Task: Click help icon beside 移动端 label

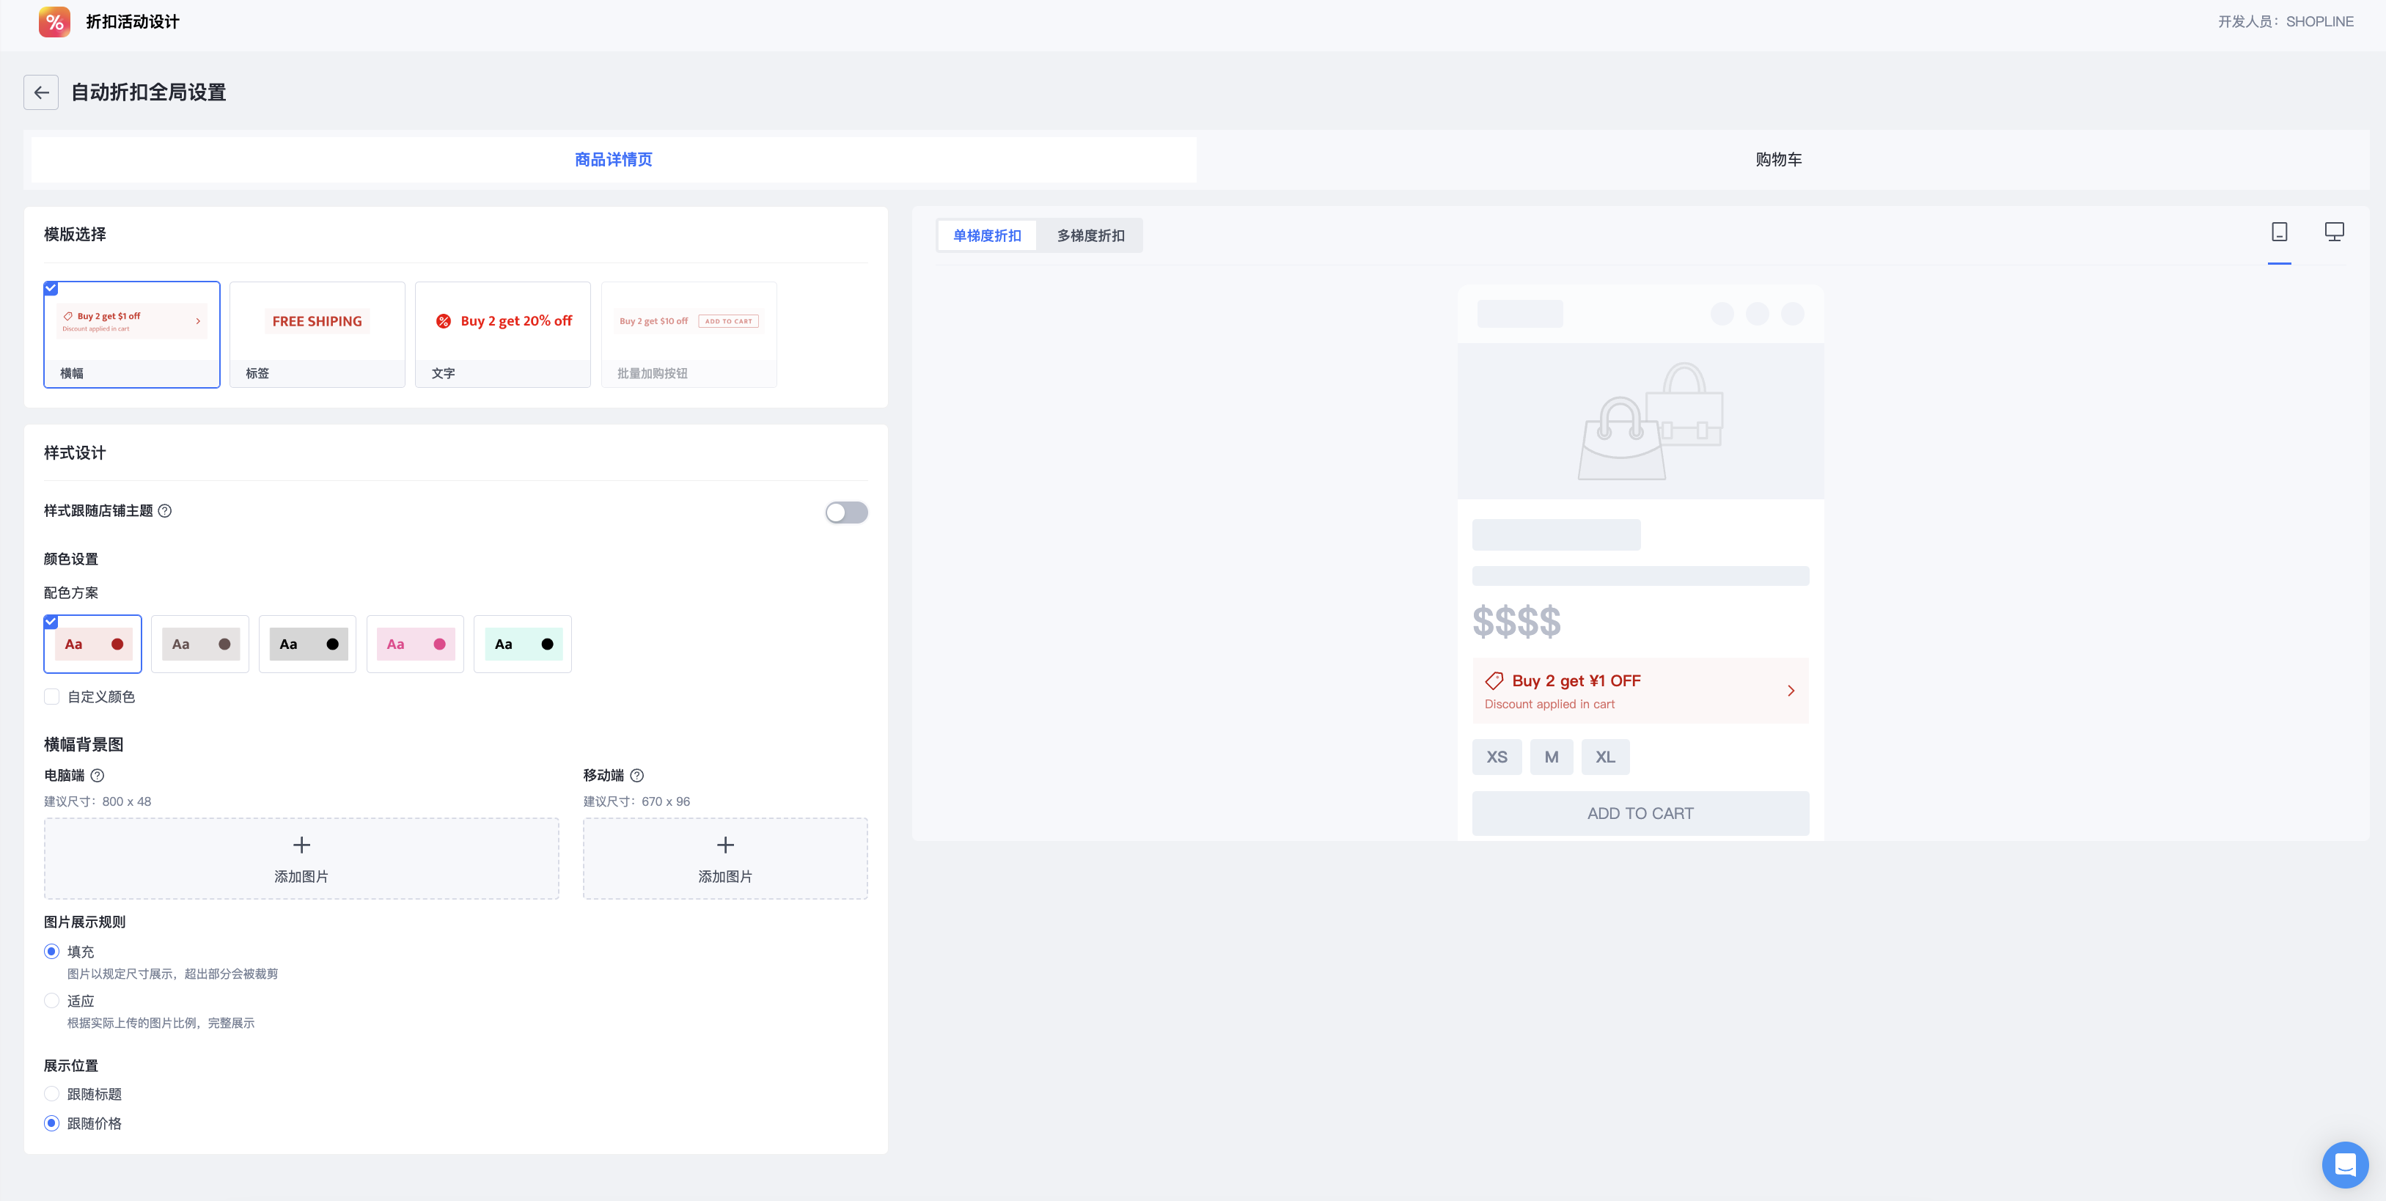Action: click(636, 776)
